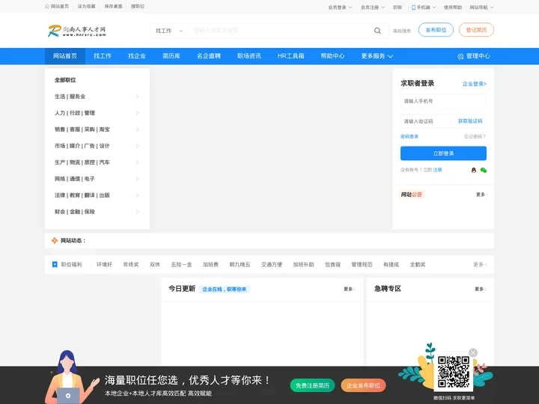Click the 管理中心 headset icon
Viewport: 539px width, 404px height.
click(460, 56)
